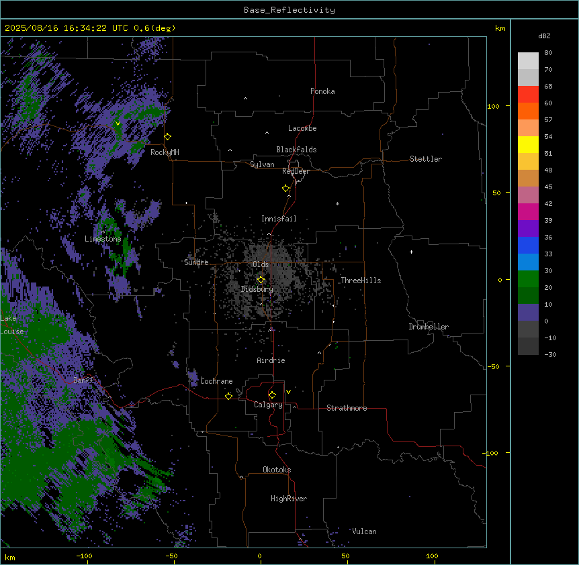Select the violet 36-39 dBZ legend swatch
Viewport: 579px width, 565px height.
coord(528,229)
